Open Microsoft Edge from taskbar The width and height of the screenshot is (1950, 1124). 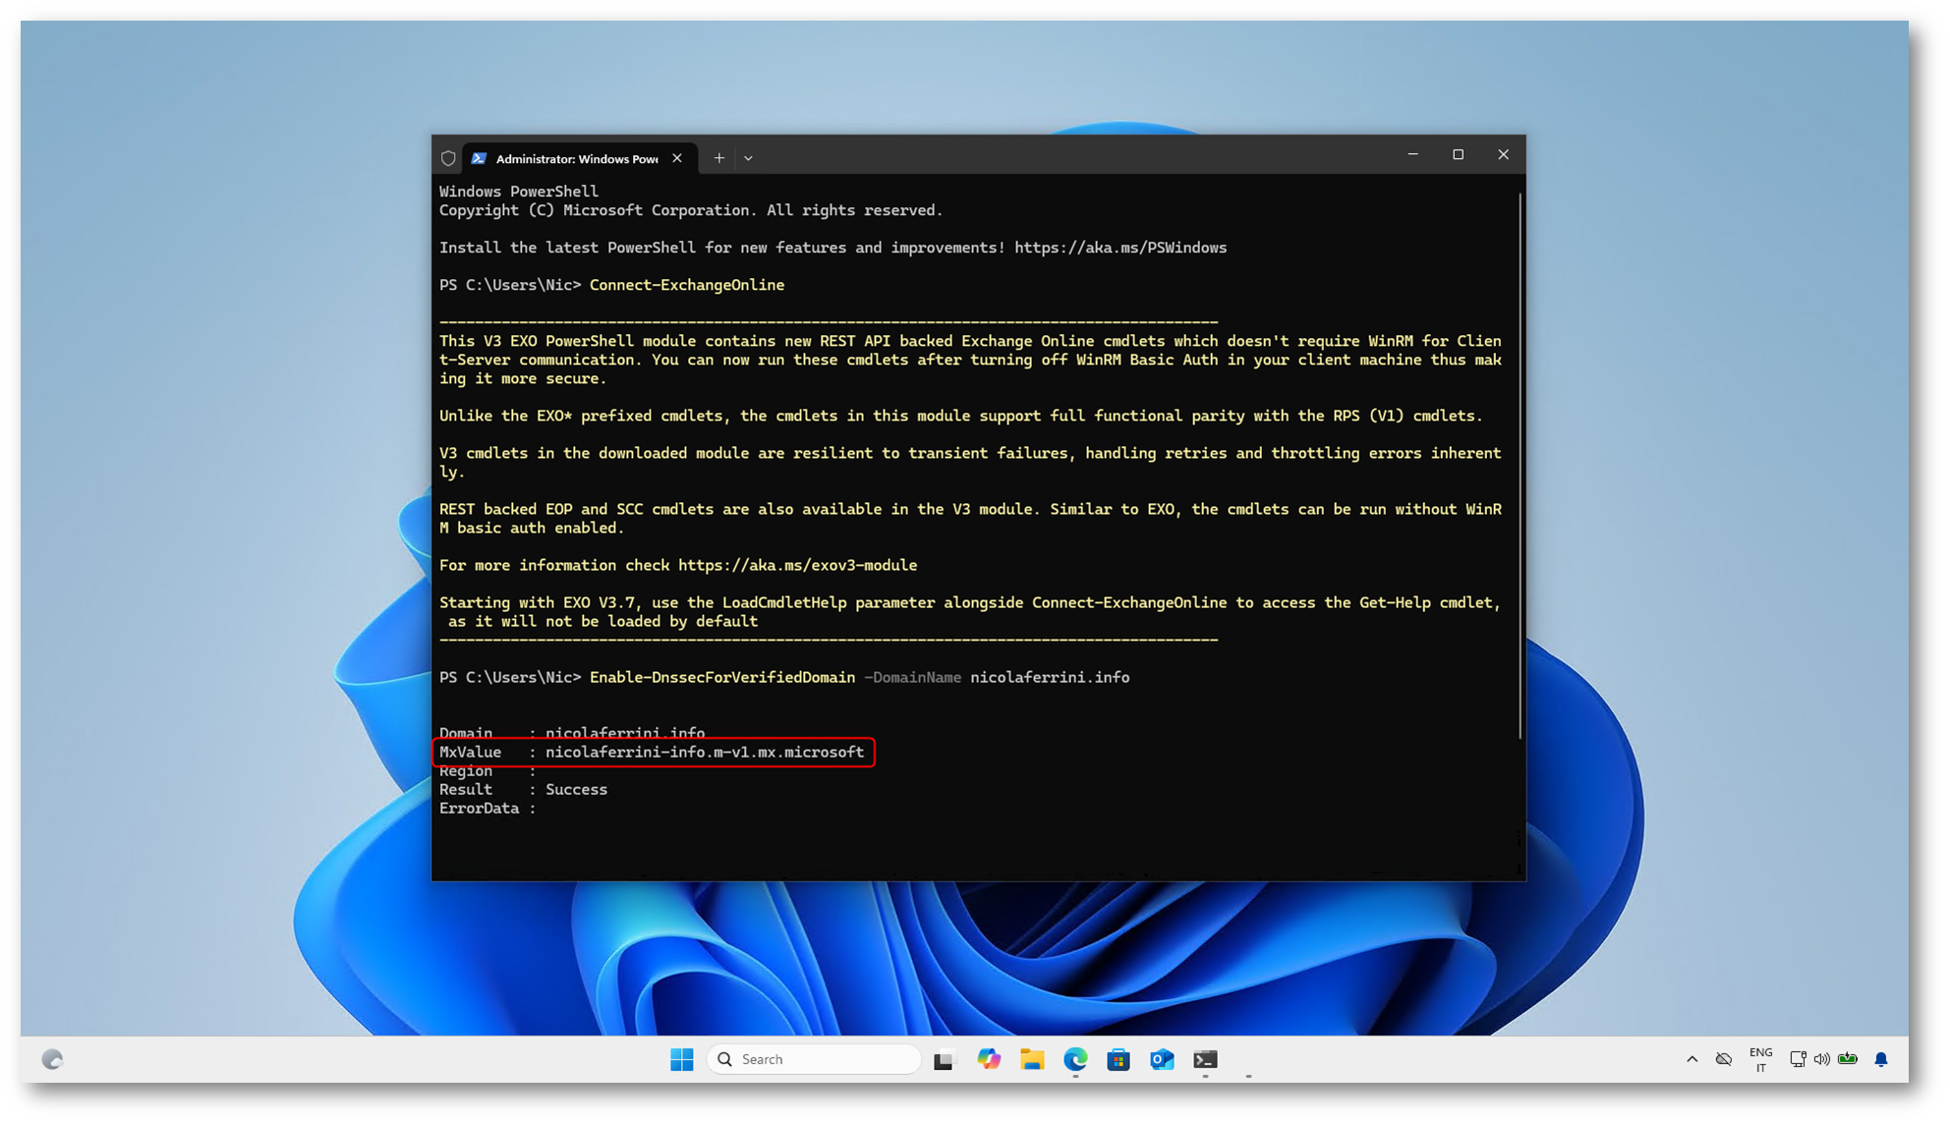[x=1075, y=1059]
